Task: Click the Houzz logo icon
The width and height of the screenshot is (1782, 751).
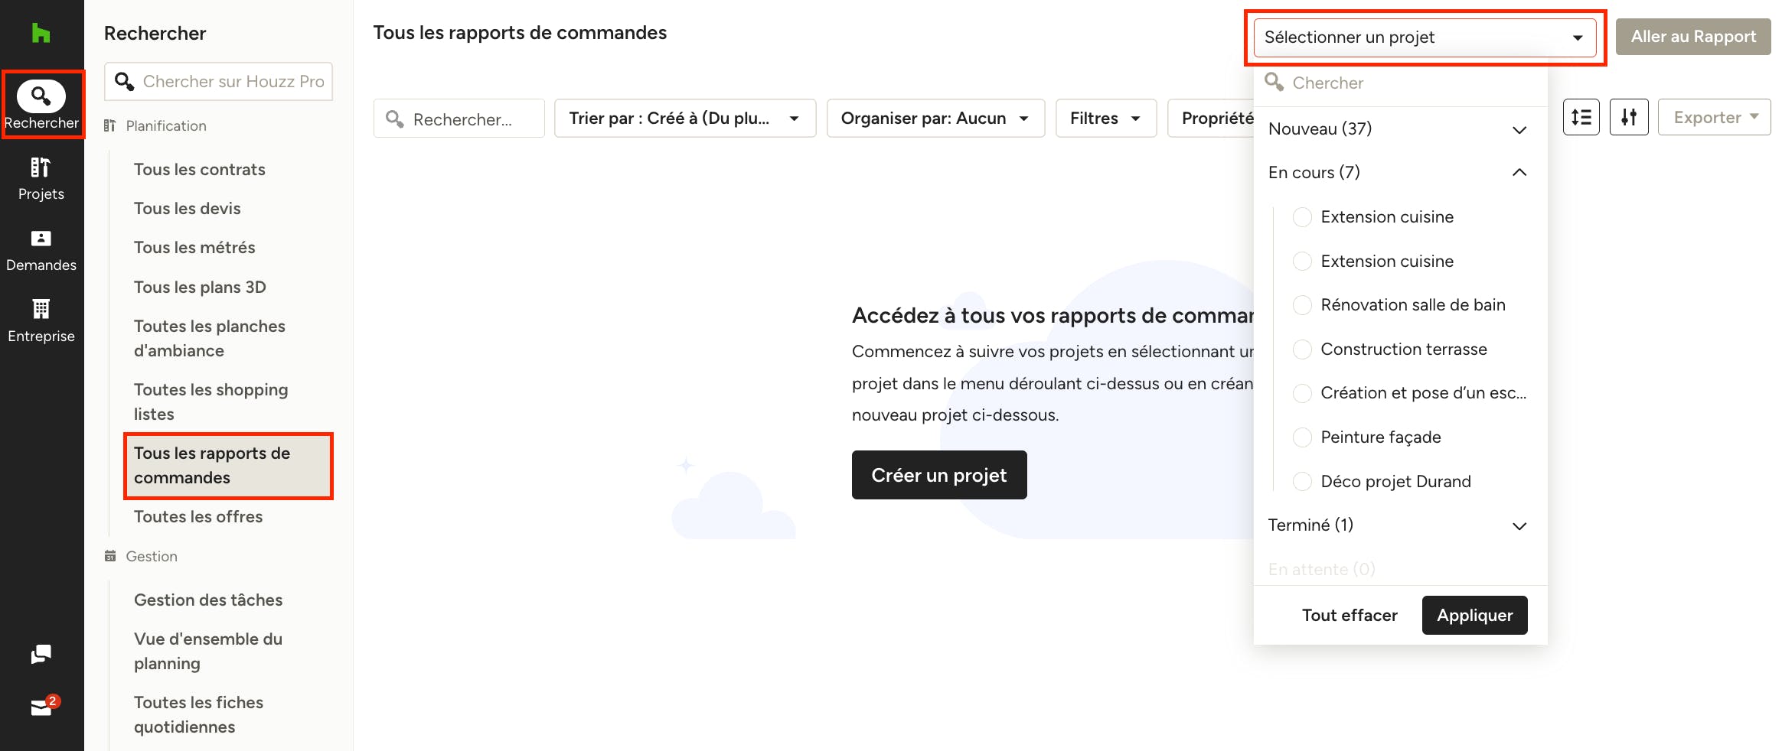Action: (41, 33)
